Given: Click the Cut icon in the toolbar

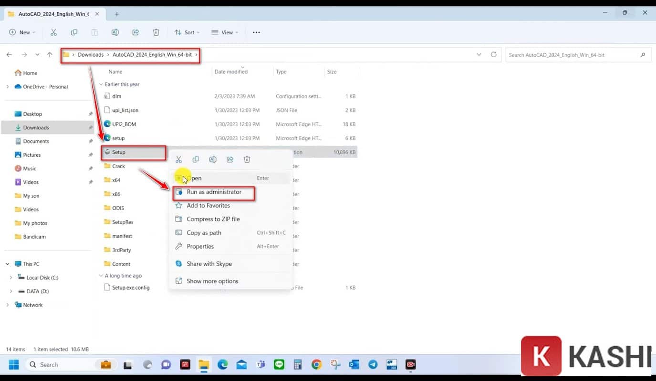Looking at the screenshot, I should click(x=53, y=32).
